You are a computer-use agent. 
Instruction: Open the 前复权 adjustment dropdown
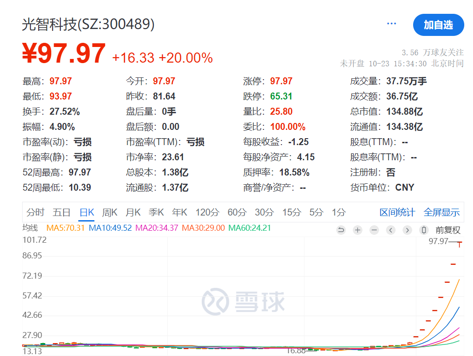coord(448,230)
